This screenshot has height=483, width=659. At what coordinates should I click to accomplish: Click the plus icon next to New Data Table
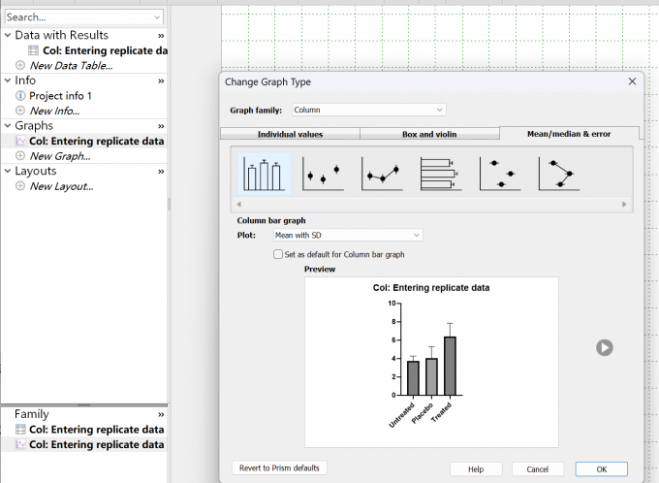click(x=20, y=65)
